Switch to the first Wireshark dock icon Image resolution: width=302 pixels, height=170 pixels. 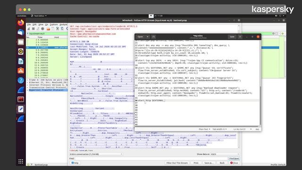click(21, 90)
